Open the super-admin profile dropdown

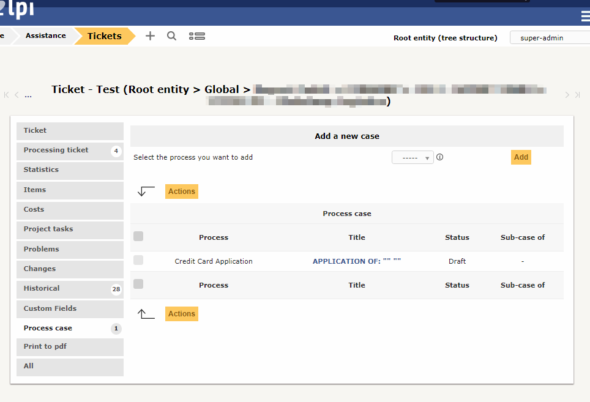tap(548, 38)
